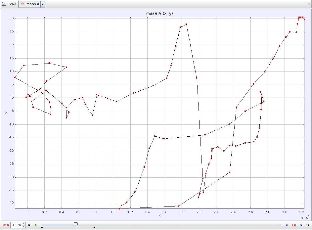Click the end frame marker below slider

tap(94, 228)
